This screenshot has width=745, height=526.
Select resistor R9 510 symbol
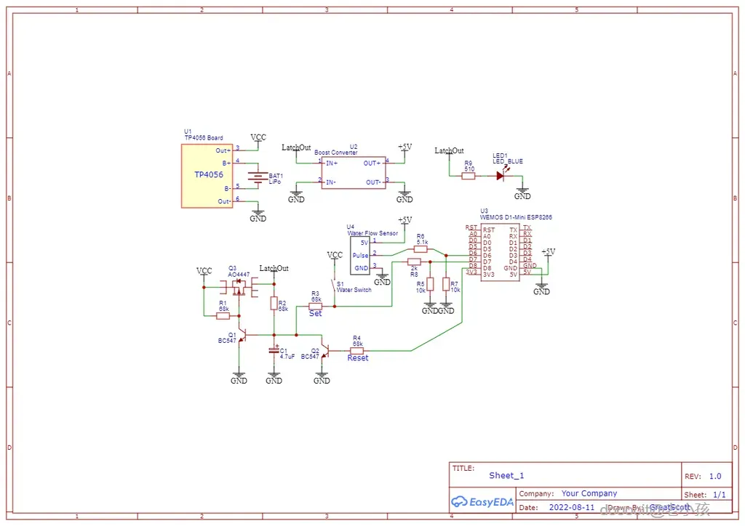[469, 176]
